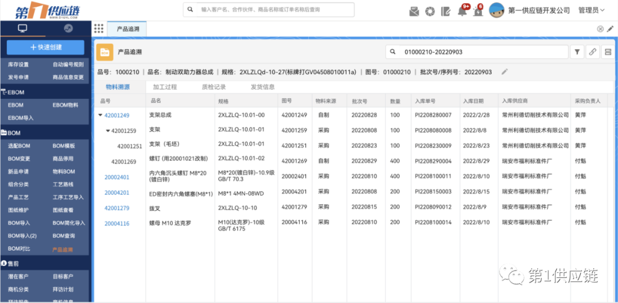This screenshot has height=303, width=618.
Task: Open 图纸维护 menu item
Action: point(18,210)
